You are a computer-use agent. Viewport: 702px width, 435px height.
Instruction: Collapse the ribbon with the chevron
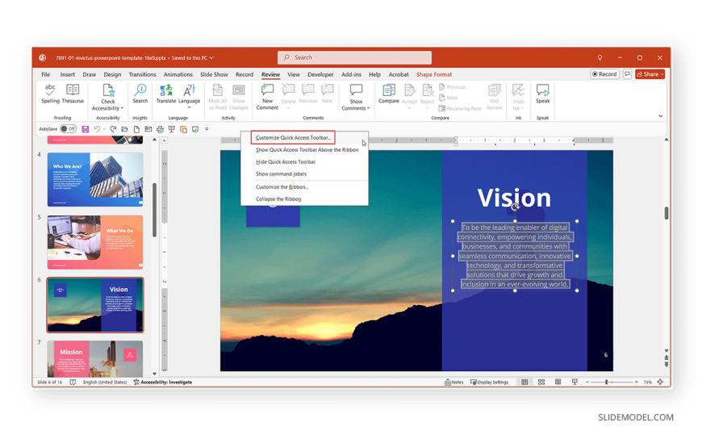[660, 116]
